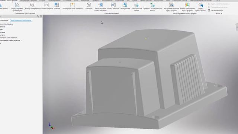Select the Охлаждающий канал cooling channel tool
The width and height of the screenshot is (238, 134).
[136, 7]
